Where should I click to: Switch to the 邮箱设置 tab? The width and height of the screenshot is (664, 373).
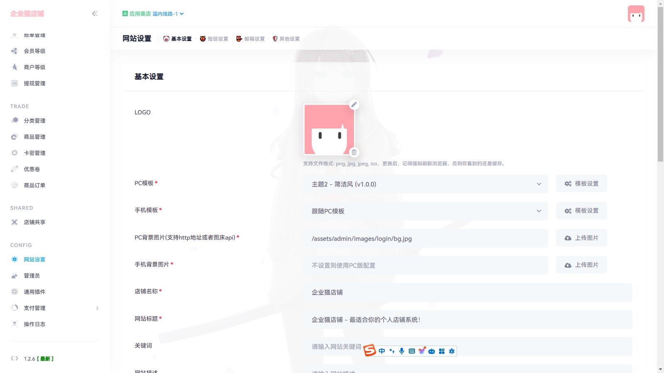click(251, 39)
